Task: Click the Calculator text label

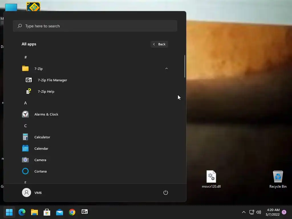Action: tap(42, 137)
